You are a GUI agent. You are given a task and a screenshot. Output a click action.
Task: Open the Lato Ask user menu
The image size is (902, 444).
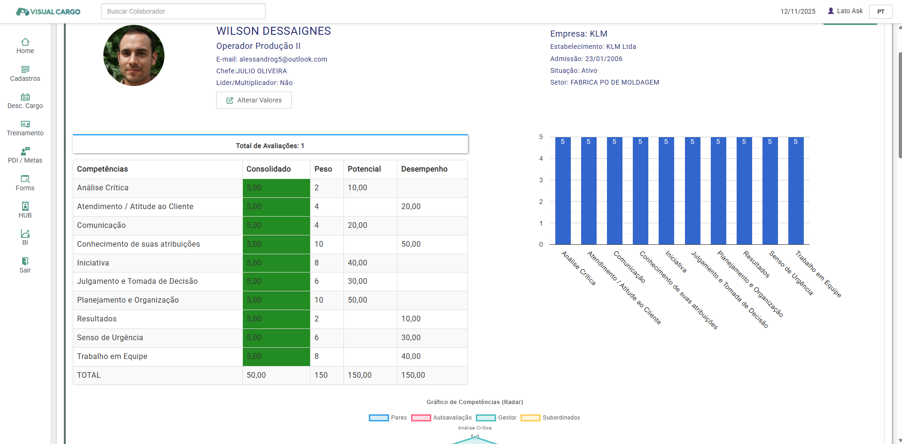point(845,11)
